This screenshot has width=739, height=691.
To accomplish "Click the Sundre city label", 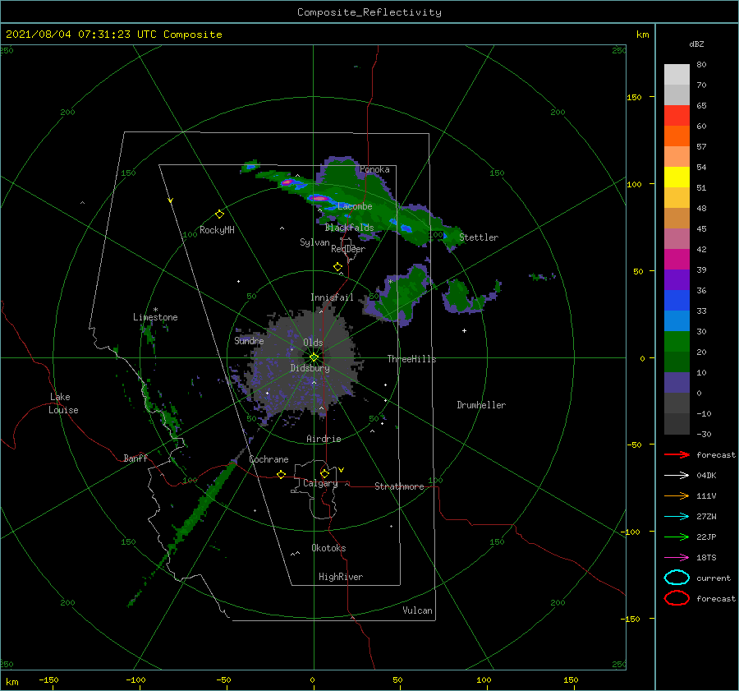I will [249, 340].
